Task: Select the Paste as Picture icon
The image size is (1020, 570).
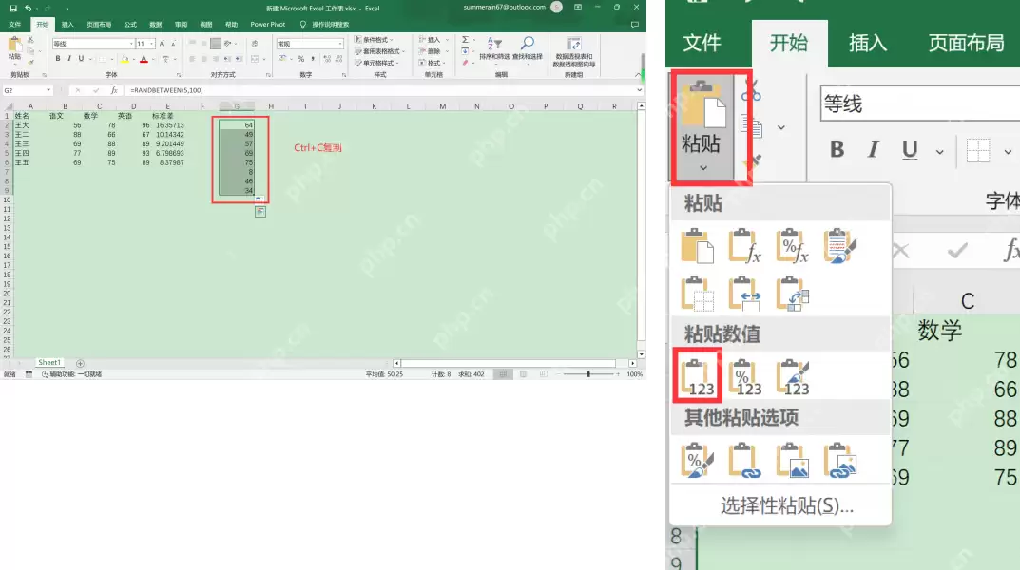Action: coord(793,461)
